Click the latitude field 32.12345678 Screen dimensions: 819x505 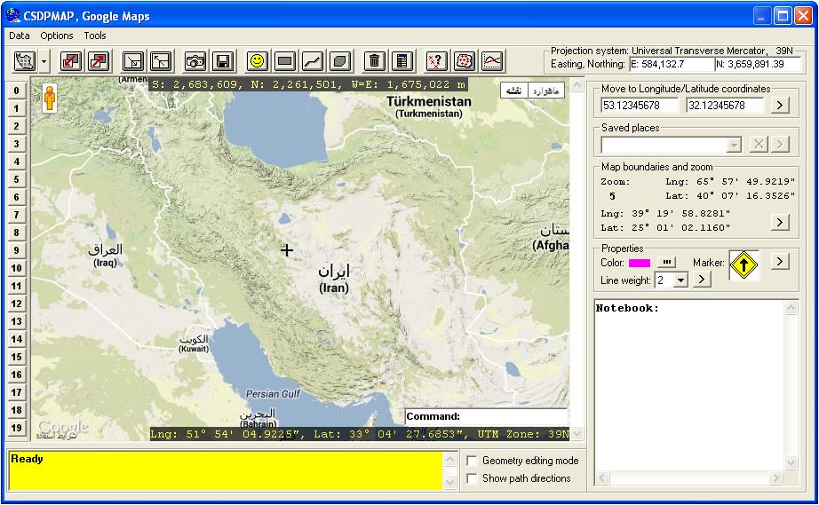725,106
